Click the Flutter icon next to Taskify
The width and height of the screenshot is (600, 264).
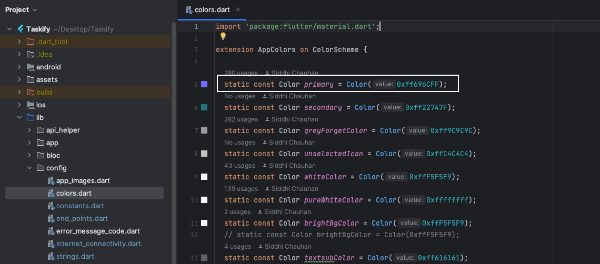(x=21, y=29)
